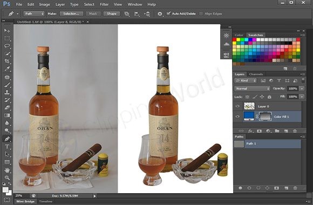The image size is (313, 205).
Task: Select the Hand tool
Action: pos(7,170)
